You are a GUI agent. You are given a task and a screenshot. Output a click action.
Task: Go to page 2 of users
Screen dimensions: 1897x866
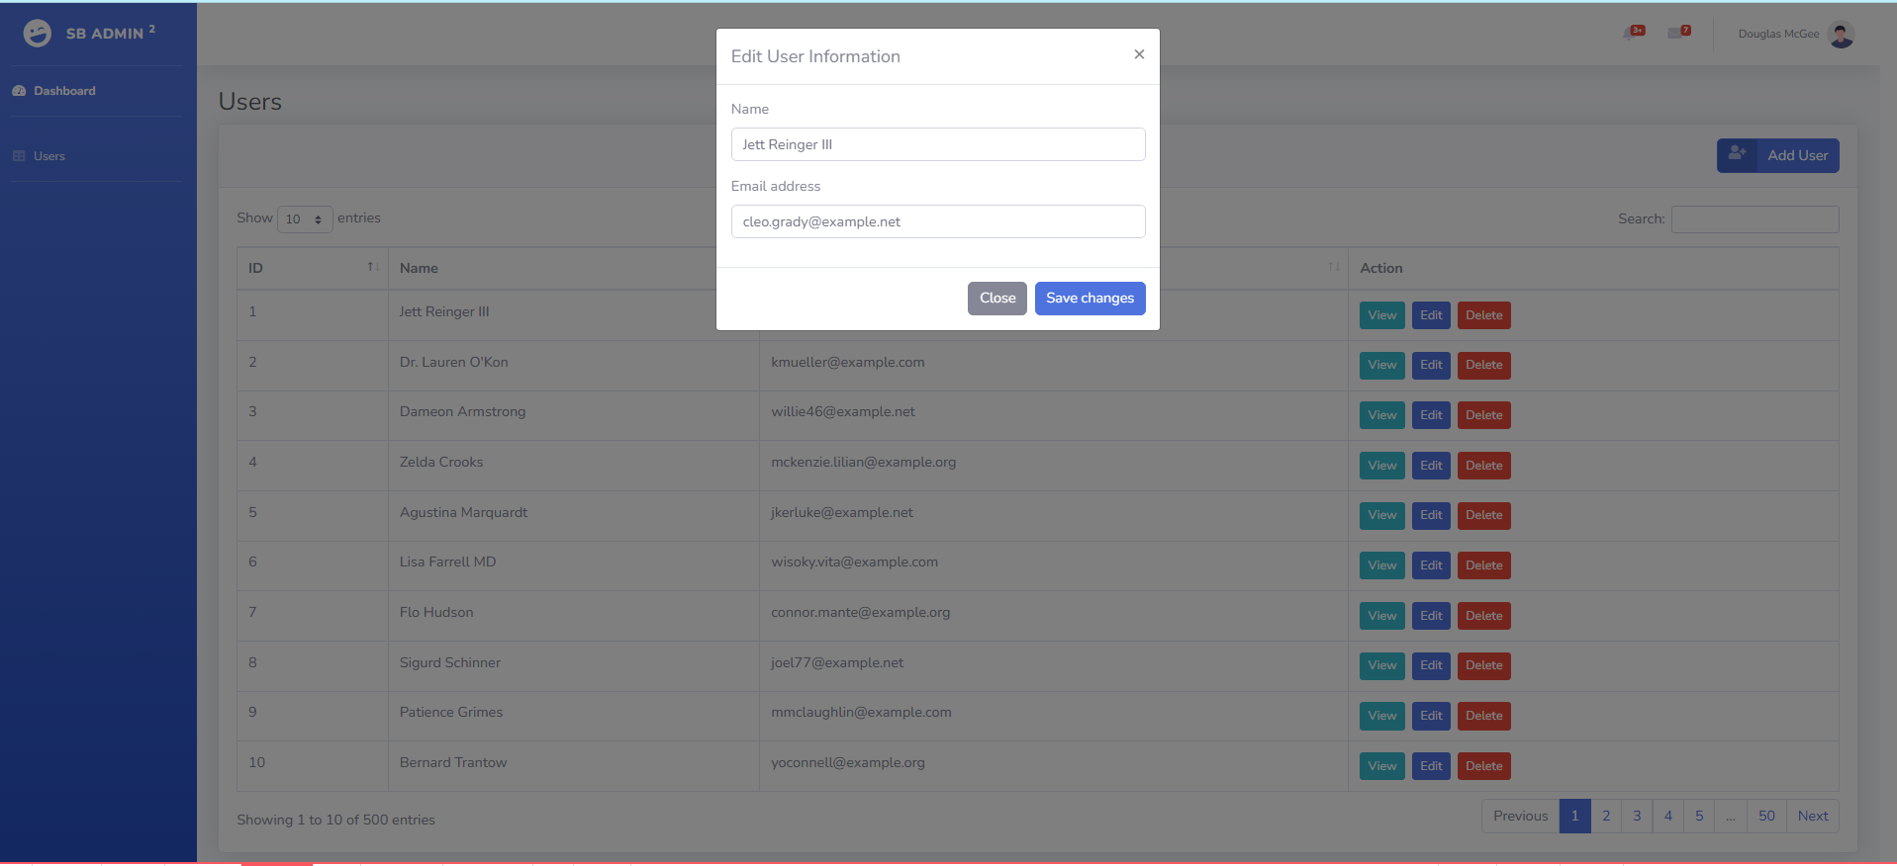[x=1606, y=816]
